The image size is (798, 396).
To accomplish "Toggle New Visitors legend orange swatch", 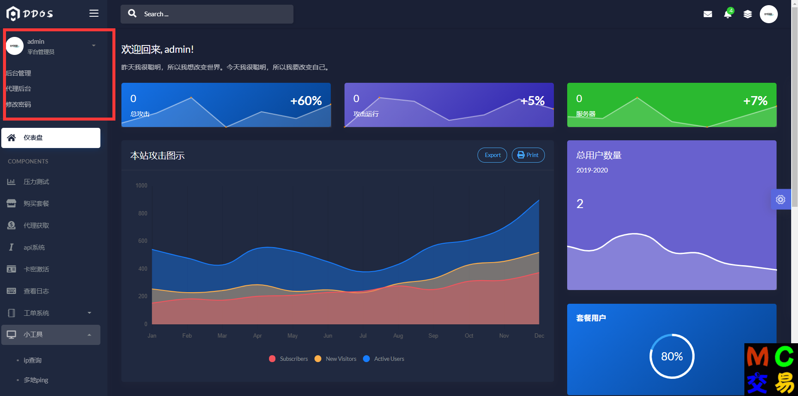I will (x=318, y=359).
